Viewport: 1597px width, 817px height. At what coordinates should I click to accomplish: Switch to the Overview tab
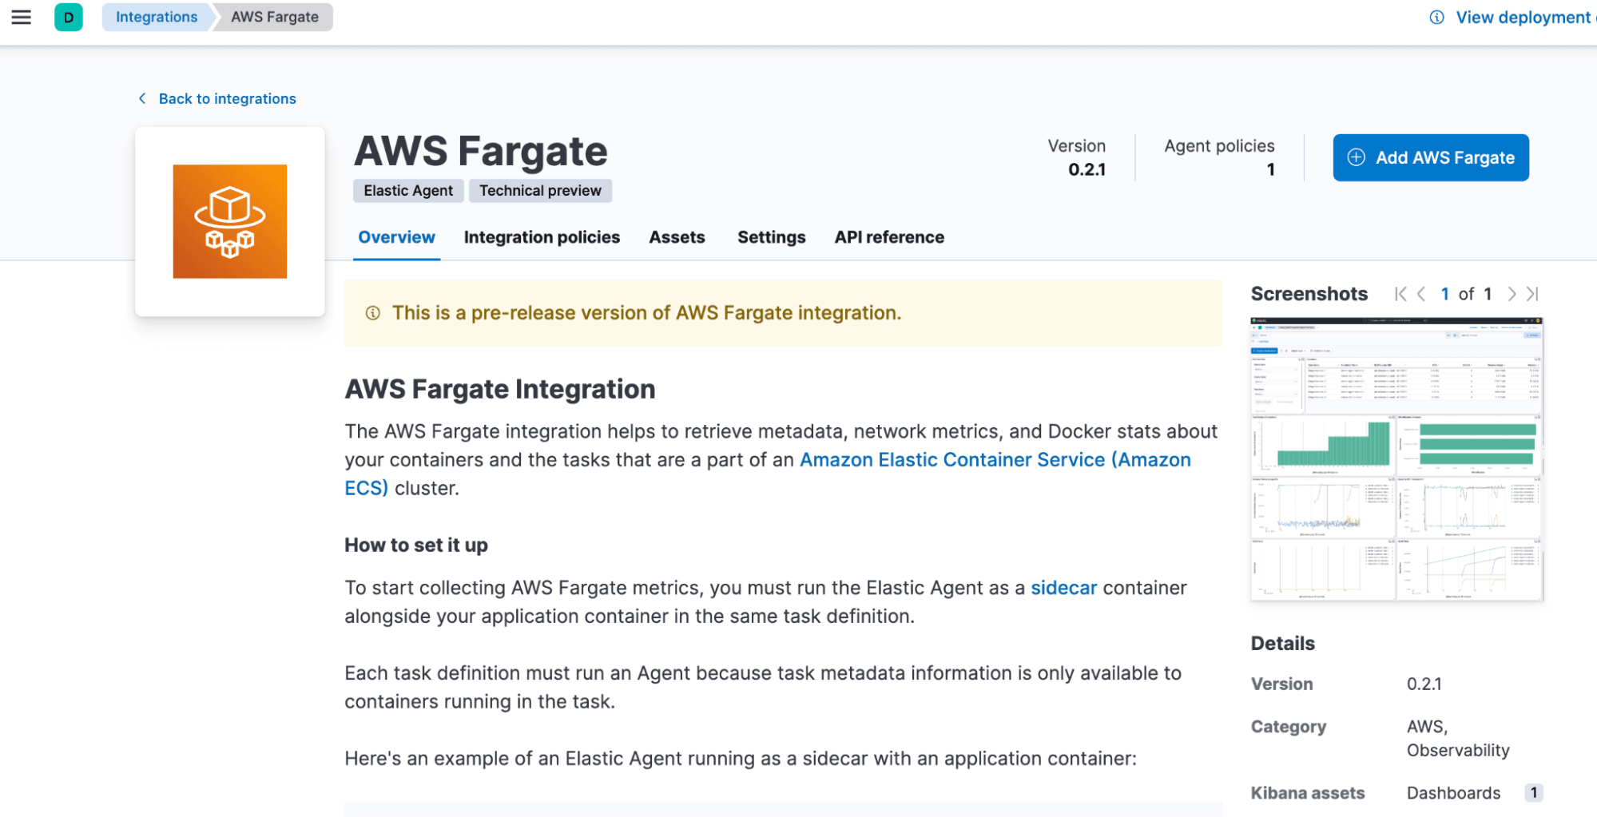[396, 237]
